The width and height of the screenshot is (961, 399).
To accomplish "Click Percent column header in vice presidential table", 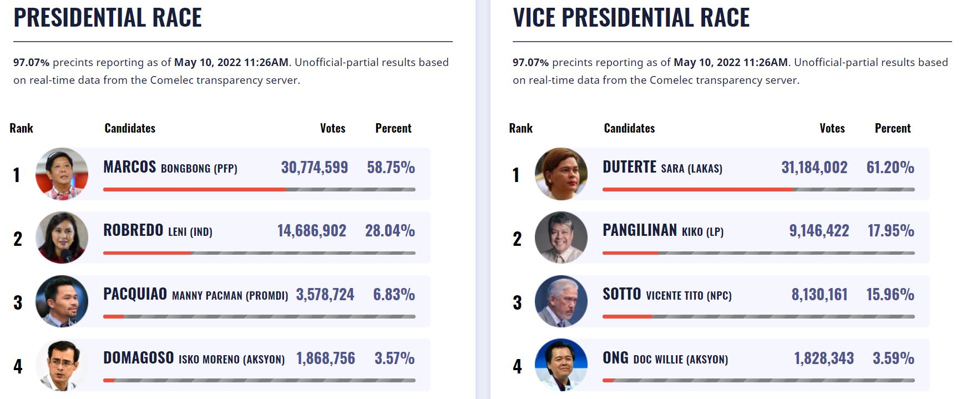I will 892,128.
